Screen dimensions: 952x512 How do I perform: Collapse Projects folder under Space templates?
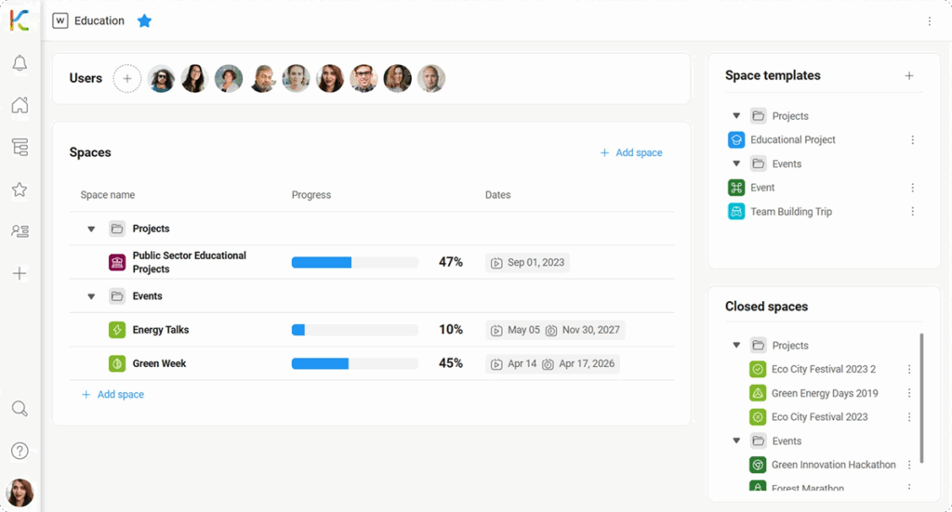click(736, 116)
